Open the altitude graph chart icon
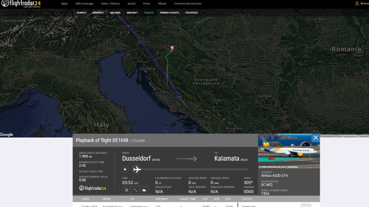This screenshot has width=369, height=207. [x=144, y=190]
